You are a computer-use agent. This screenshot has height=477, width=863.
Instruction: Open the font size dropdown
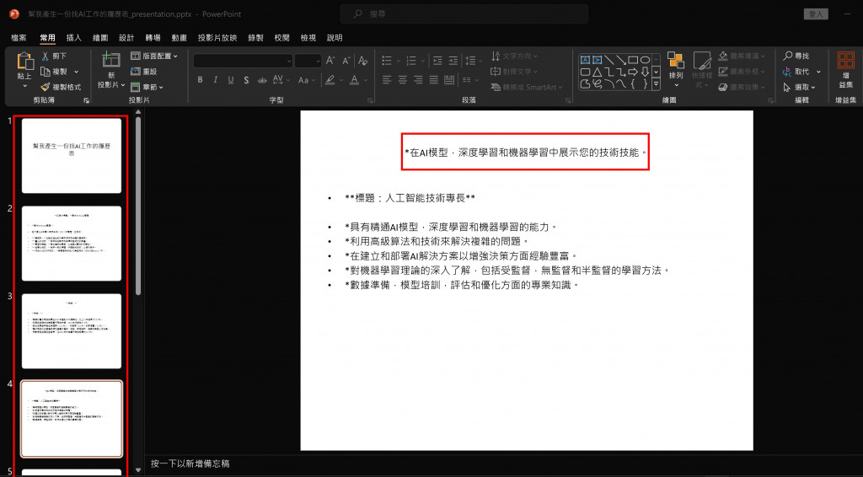[318, 61]
